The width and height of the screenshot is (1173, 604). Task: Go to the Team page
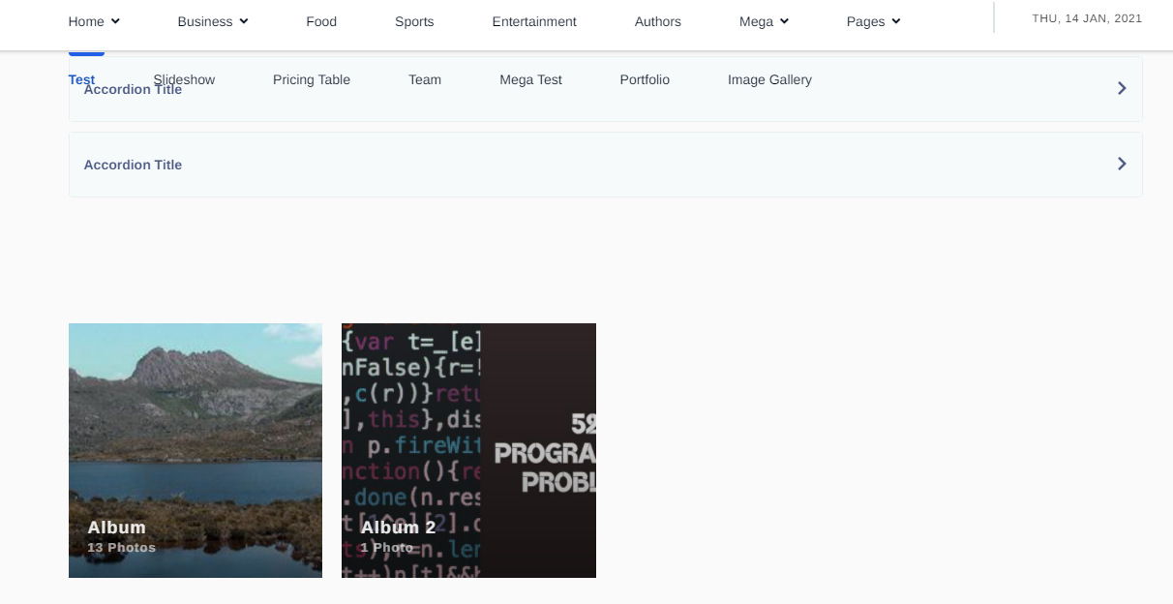[x=425, y=79]
